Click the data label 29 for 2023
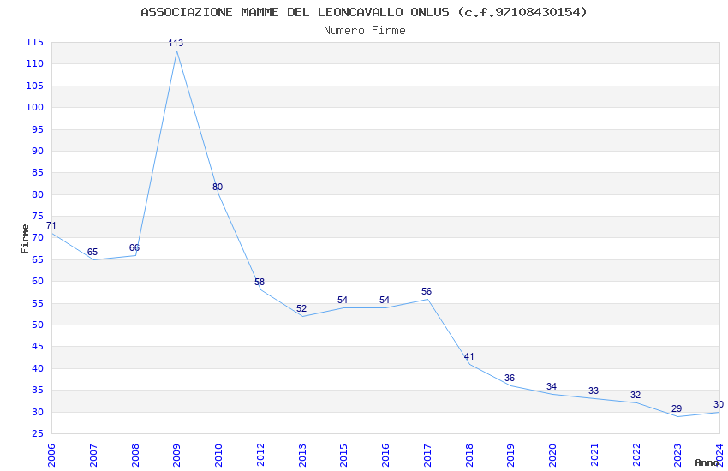Screen dimensions: 728x471 pyautogui.click(x=677, y=408)
